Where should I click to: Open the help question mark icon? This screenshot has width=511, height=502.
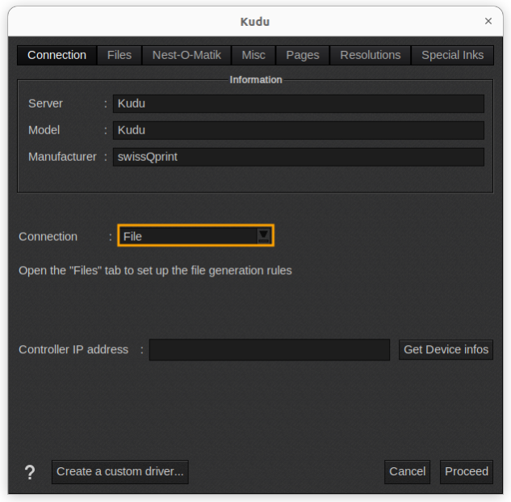tap(30, 472)
